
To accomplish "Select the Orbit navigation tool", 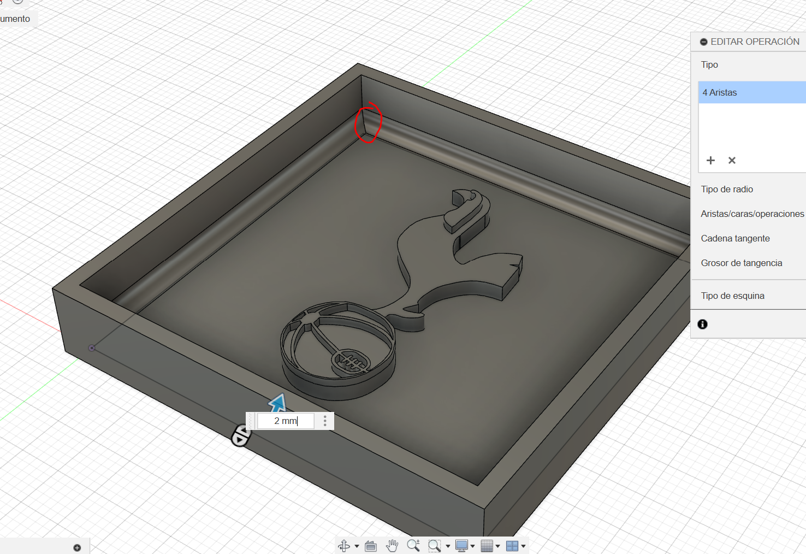I will tap(344, 545).
